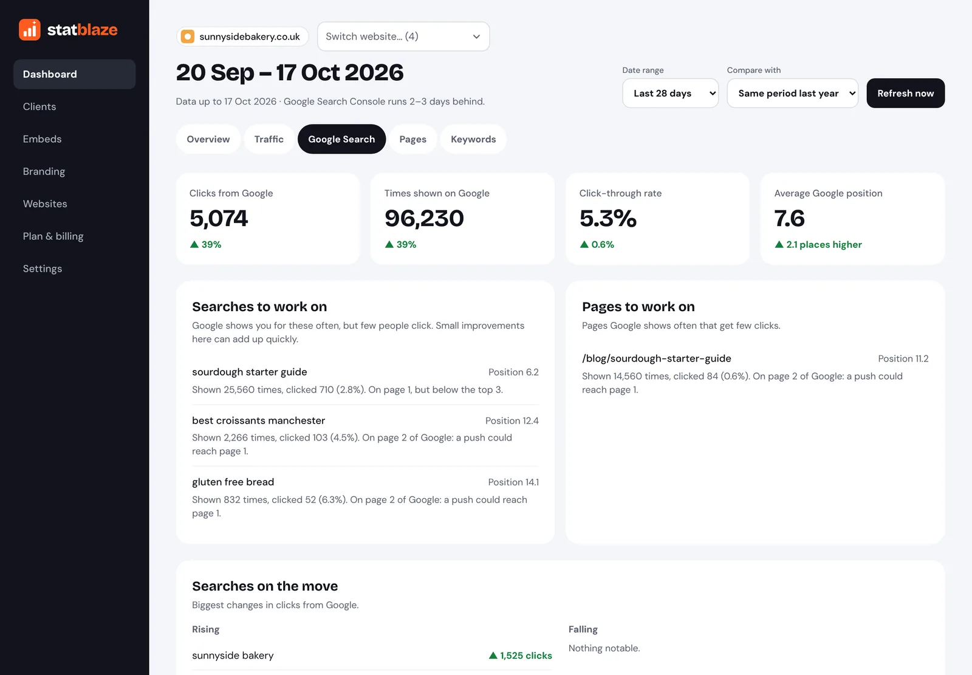Screen dimensions: 972x675
Task: Switch to the Keywords tab
Action: tap(473, 139)
